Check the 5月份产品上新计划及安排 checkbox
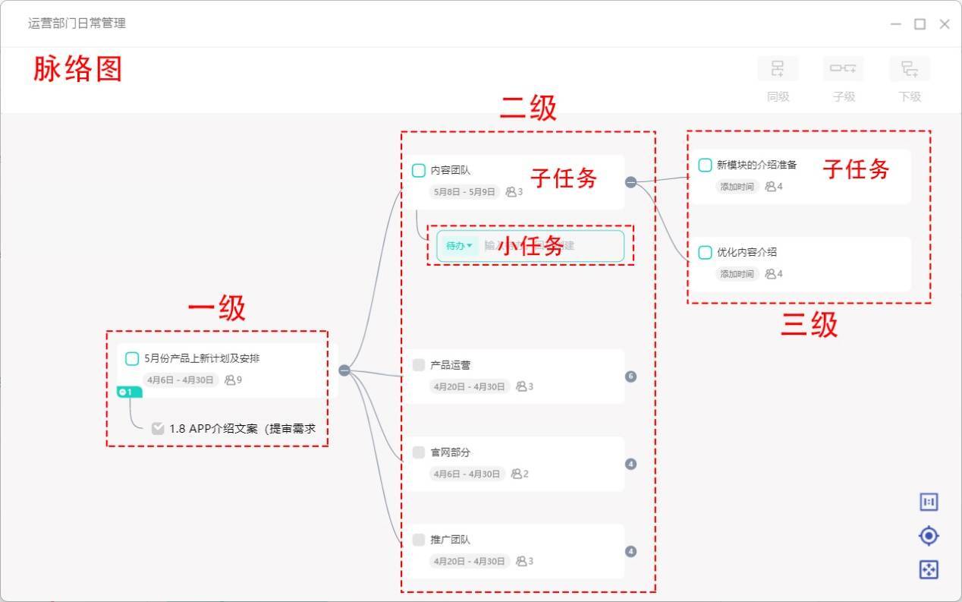Screen dimensions: 962x602 (132, 358)
